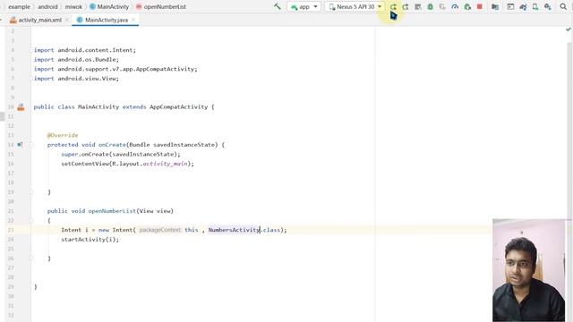The height and width of the screenshot is (322, 573).
Task: Click fold end marker at View import line
Action: click(x=31, y=79)
